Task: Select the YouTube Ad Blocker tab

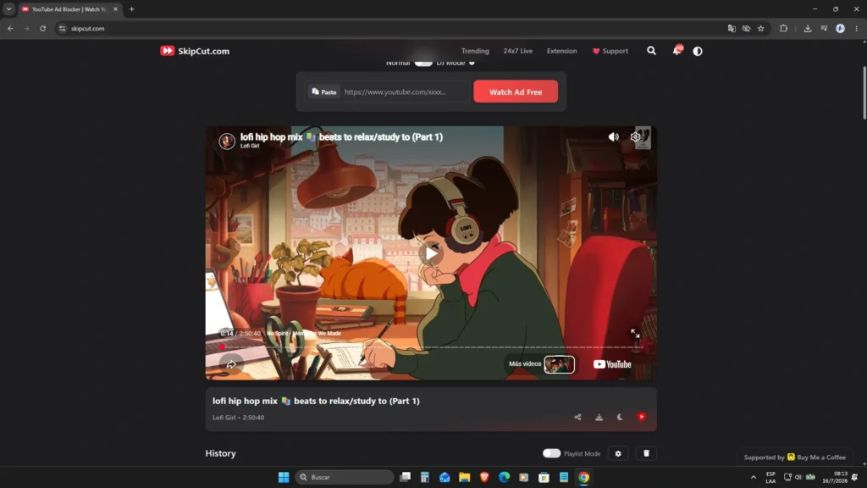Action: pyautogui.click(x=69, y=8)
